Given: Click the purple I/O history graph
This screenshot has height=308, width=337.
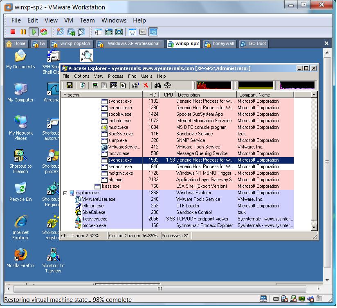Looking at the screenshot, I should (x=297, y=85).
